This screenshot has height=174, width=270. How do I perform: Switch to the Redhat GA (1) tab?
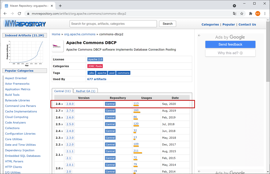tap(86, 91)
